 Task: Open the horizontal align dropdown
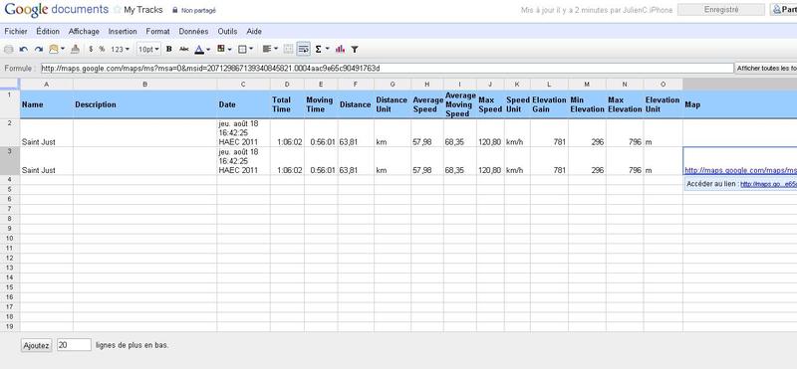[x=270, y=50]
